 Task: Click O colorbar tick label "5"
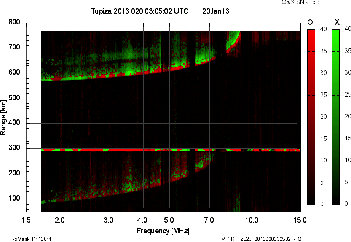click(x=322, y=183)
